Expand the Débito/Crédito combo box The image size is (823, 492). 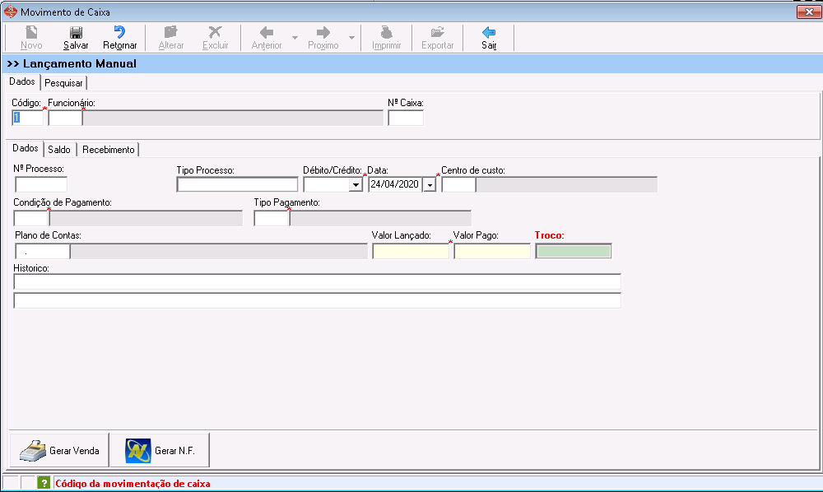click(356, 184)
